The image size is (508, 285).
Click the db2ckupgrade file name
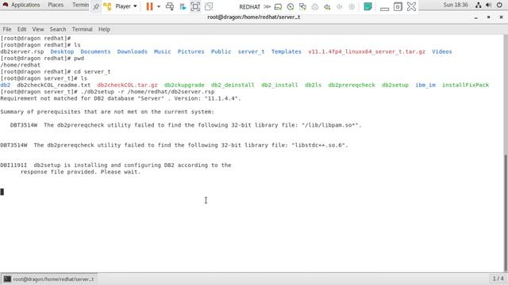pyautogui.click(x=184, y=85)
